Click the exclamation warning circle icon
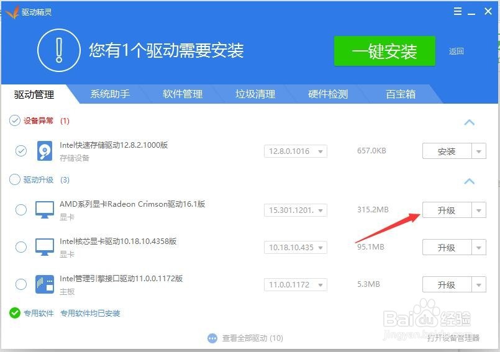 [x=58, y=50]
